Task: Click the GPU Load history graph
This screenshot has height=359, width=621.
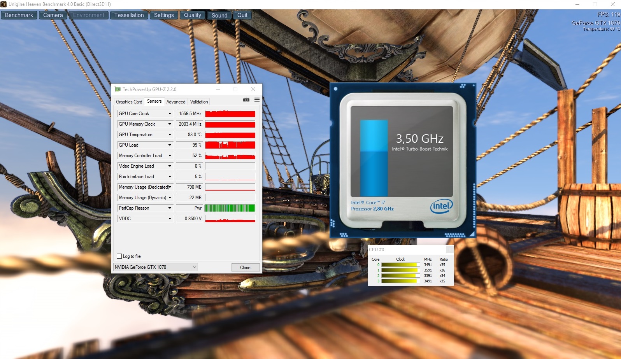Action: click(x=230, y=145)
